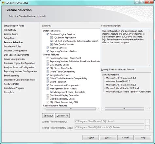Toggle Management Tools - Basic checkbox
Screen dimensions: 155x144
pyautogui.click(x=48, y=88)
